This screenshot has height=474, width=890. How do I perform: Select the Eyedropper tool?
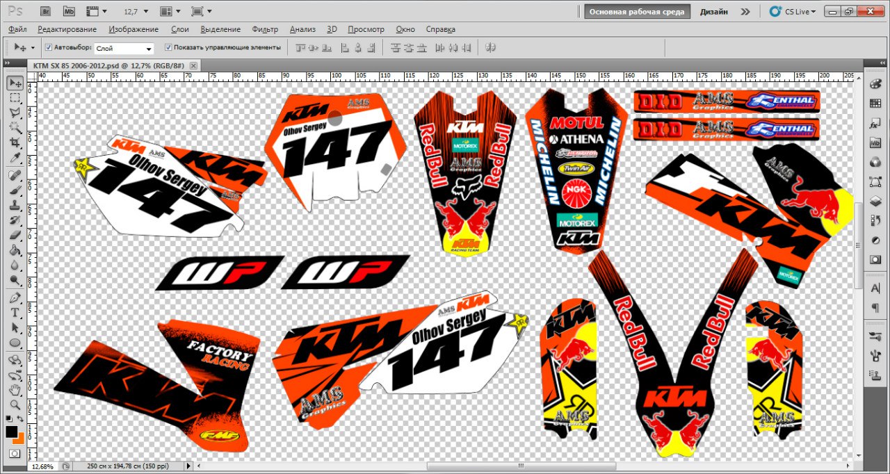(x=15, y=157)
